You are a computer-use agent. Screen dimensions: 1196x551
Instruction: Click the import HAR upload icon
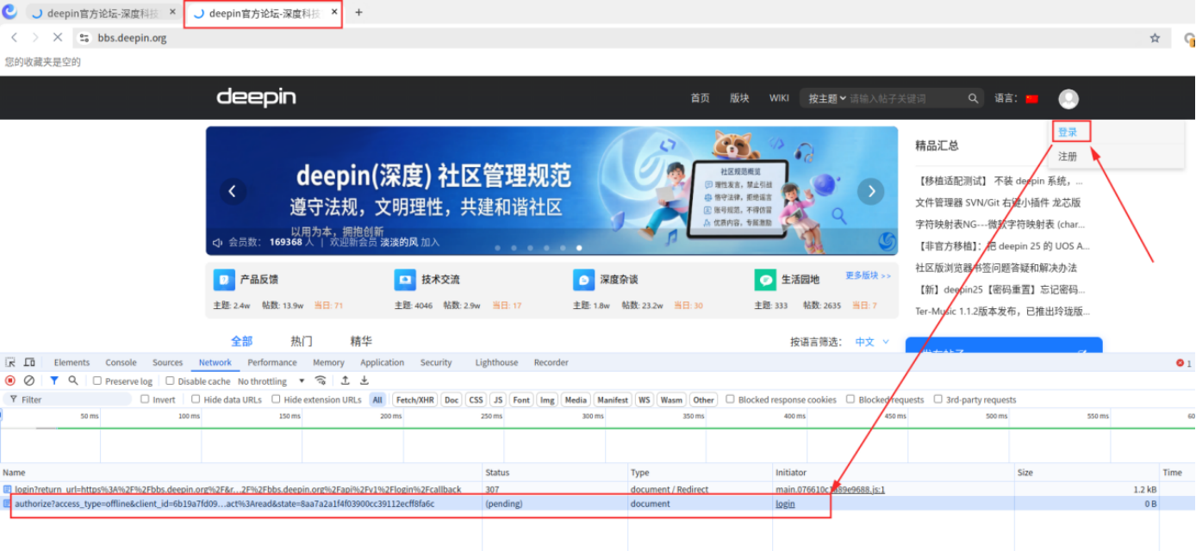(x=346, y=381)
